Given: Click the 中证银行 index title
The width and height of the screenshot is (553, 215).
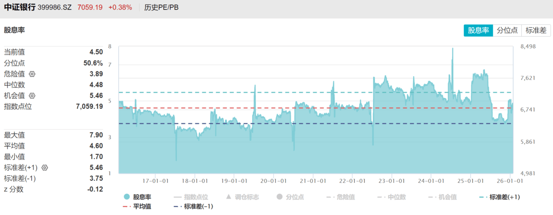Looking at the screenshot, I should (19, 7).
